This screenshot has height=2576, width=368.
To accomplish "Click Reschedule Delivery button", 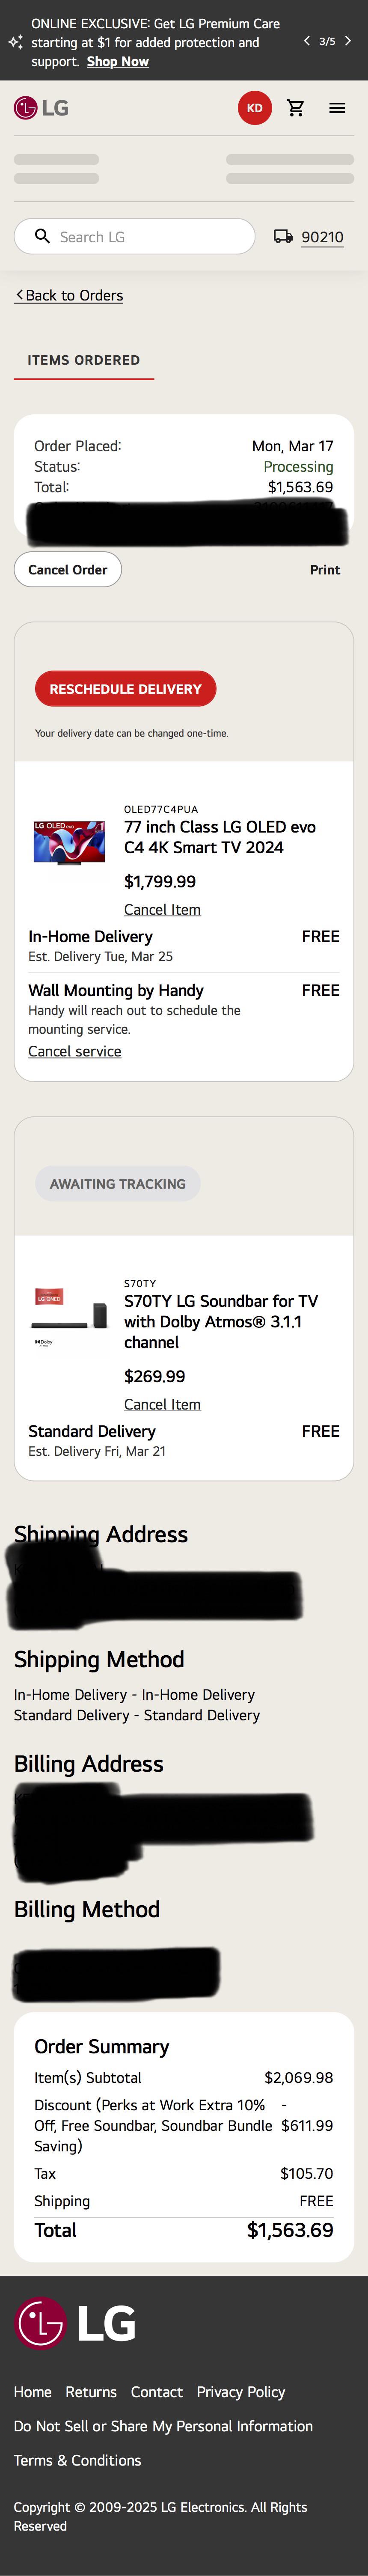I will point(125,689).
